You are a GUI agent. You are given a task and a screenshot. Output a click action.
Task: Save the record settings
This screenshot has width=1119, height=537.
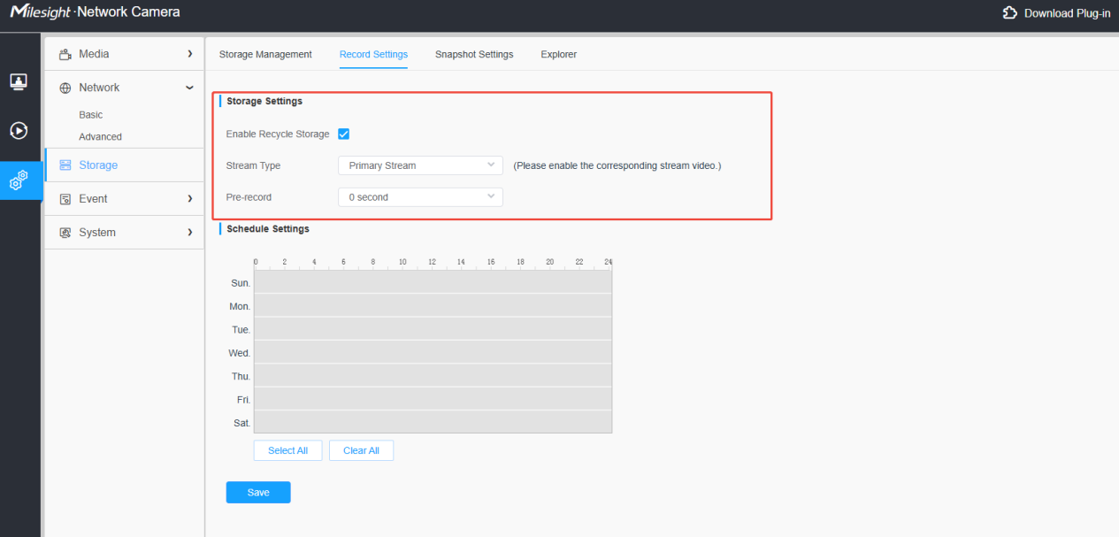pos(258,493)
